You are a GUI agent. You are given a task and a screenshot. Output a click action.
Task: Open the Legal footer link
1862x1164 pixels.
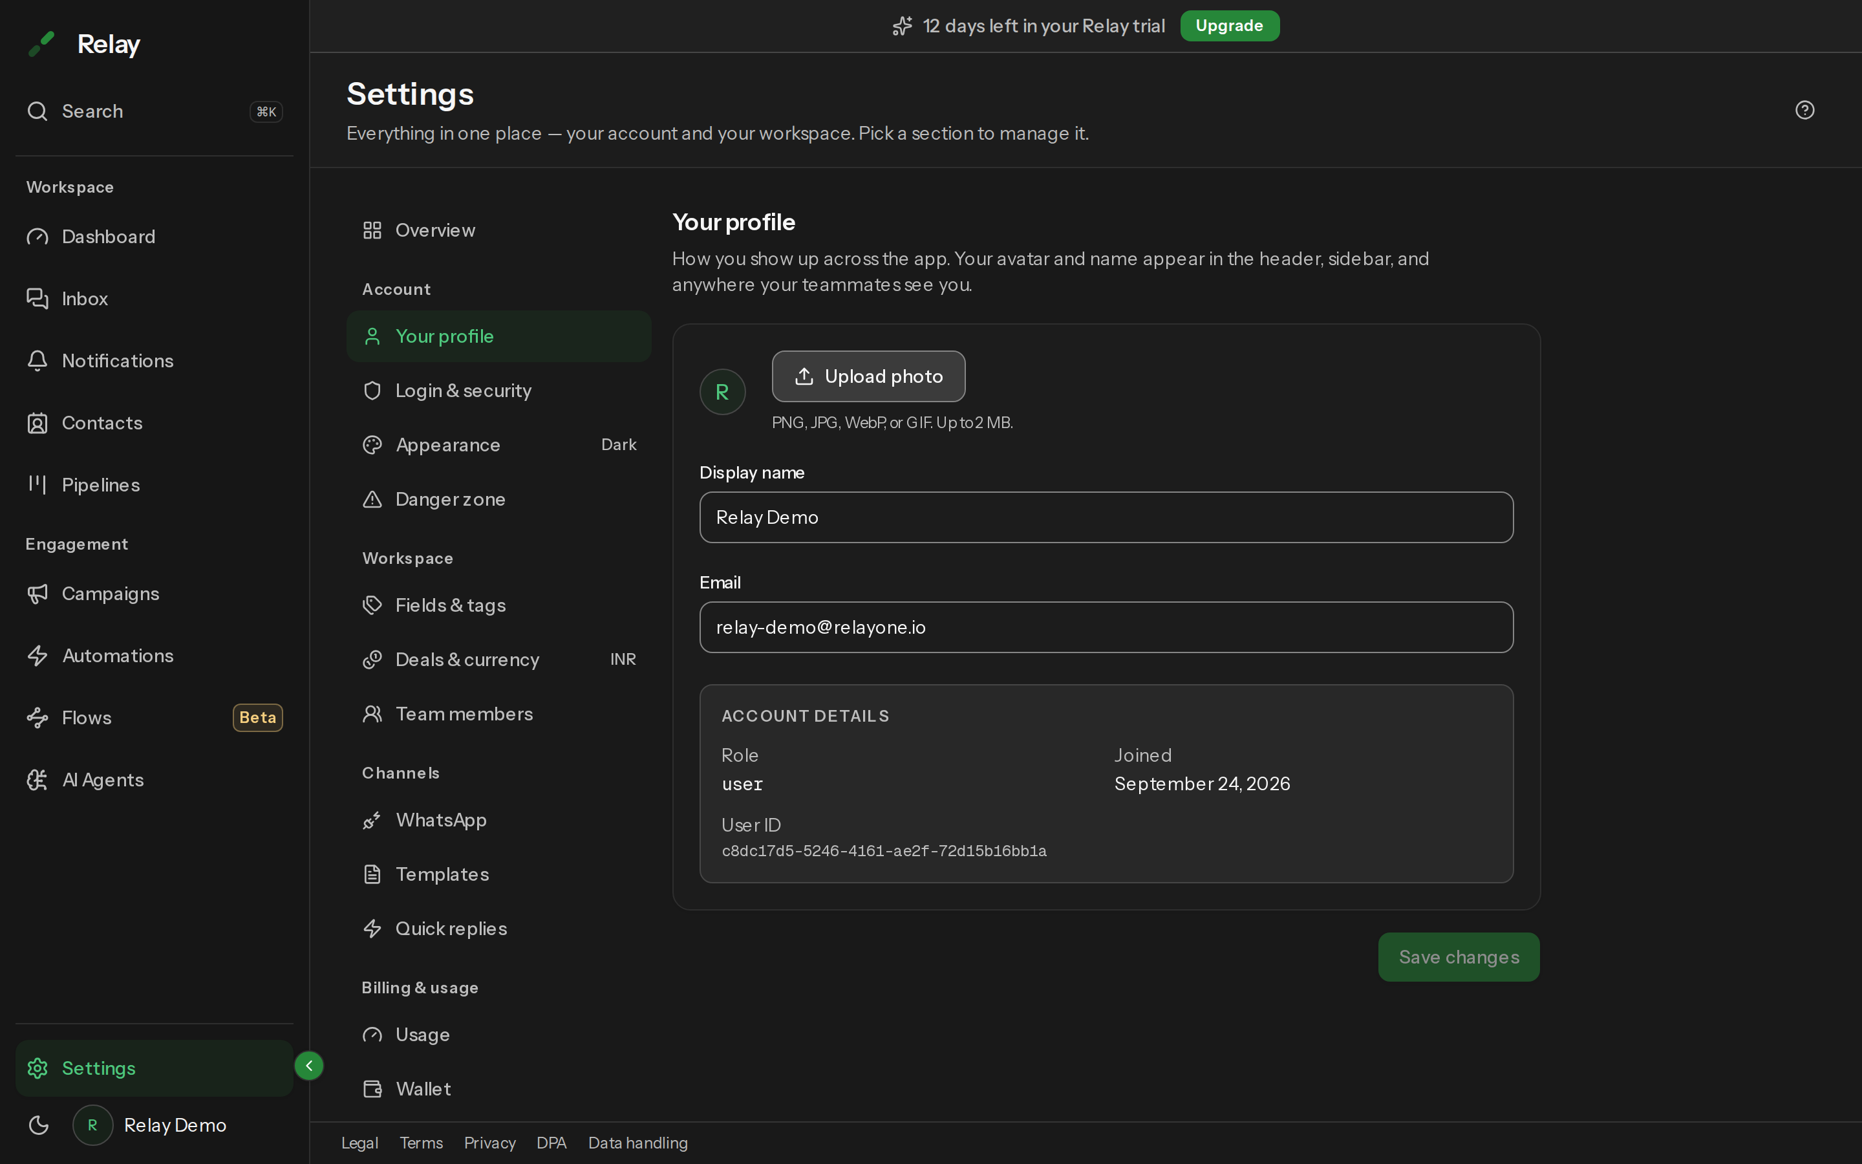click(360, 1143)
